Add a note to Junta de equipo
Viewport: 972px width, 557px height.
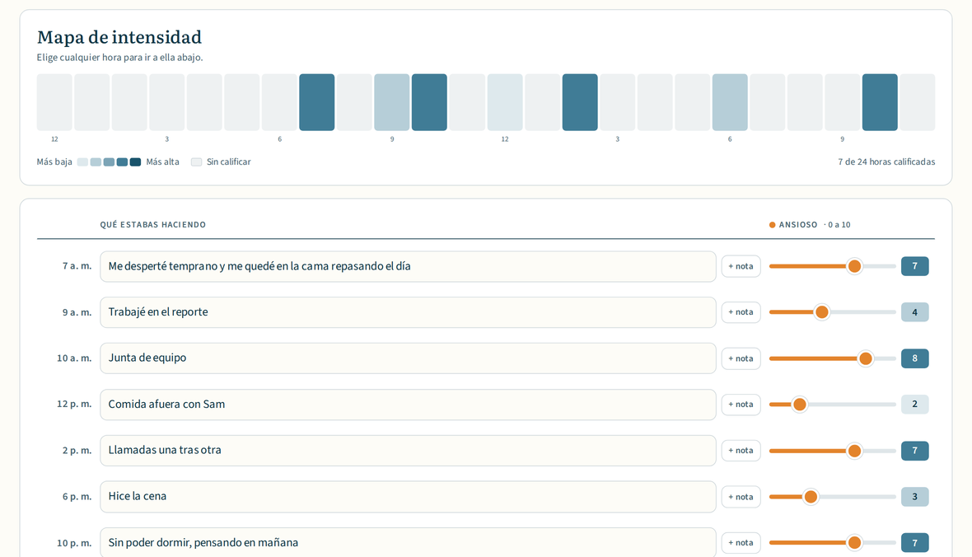click(741, 358)
